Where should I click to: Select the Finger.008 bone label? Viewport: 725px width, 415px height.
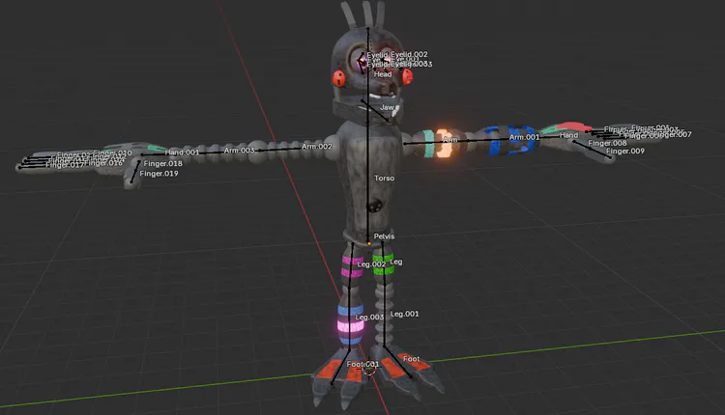(608, 143)
